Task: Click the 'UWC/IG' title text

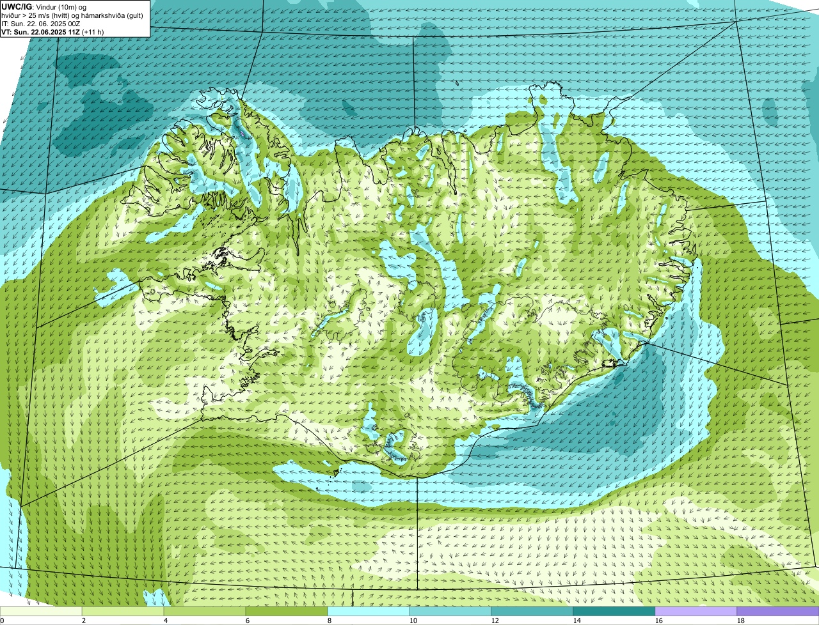Action: click(15, 6)
